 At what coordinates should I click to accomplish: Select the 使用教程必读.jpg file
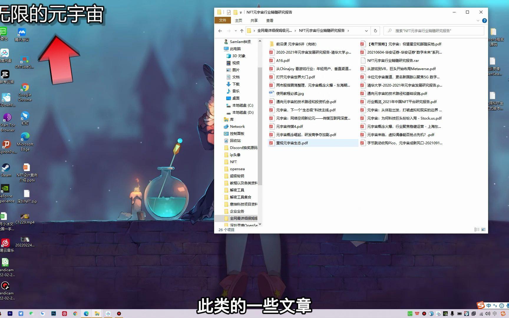click(x=290, y=93)
